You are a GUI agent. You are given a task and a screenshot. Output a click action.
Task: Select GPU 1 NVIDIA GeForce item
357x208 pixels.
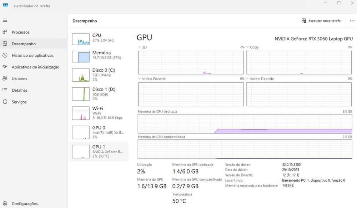99,152
